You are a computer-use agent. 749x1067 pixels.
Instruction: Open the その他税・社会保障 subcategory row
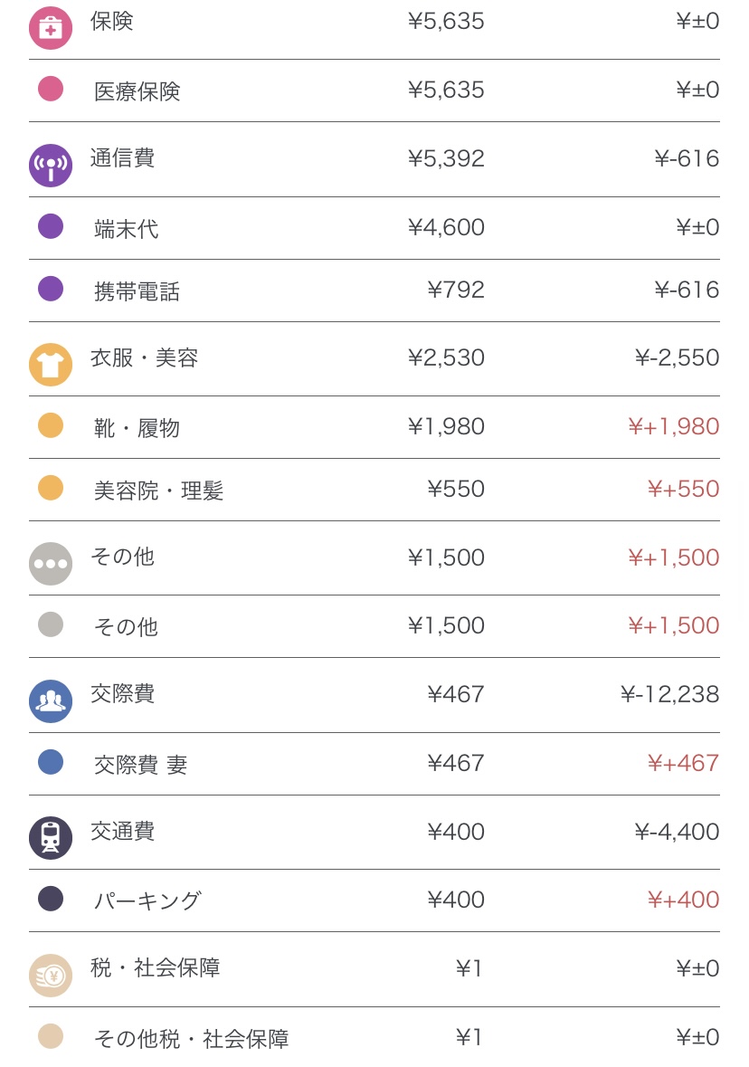[191, 1039]
